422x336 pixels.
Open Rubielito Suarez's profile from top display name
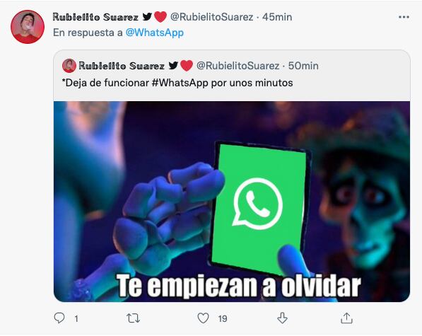coord(95,17)
